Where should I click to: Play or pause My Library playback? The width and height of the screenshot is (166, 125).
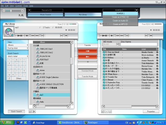tap(20, 36)
